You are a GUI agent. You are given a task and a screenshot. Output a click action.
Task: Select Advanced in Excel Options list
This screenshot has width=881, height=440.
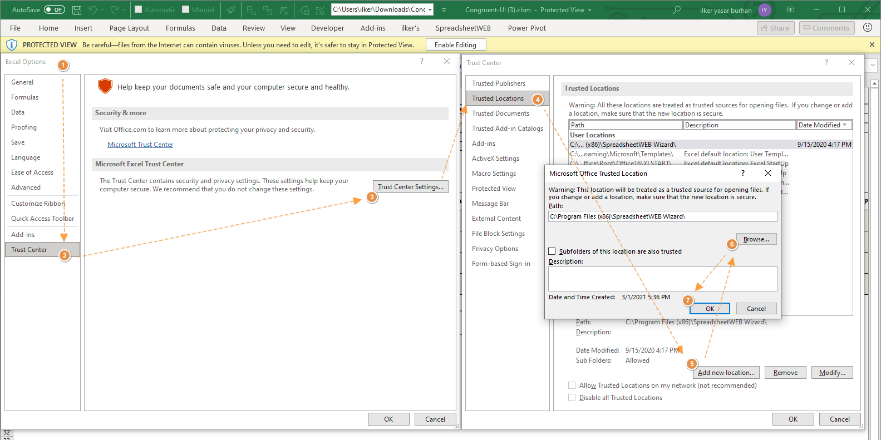pos(42,187)
